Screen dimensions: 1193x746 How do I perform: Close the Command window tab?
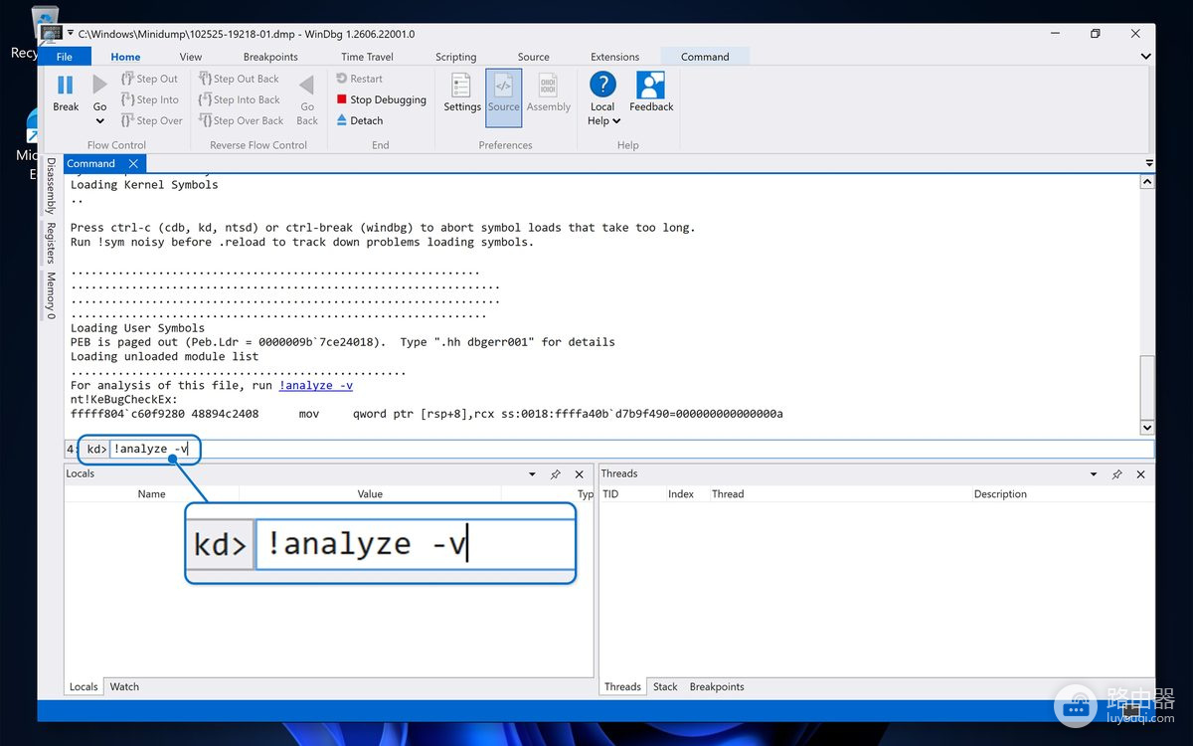[x=134, y=163]
